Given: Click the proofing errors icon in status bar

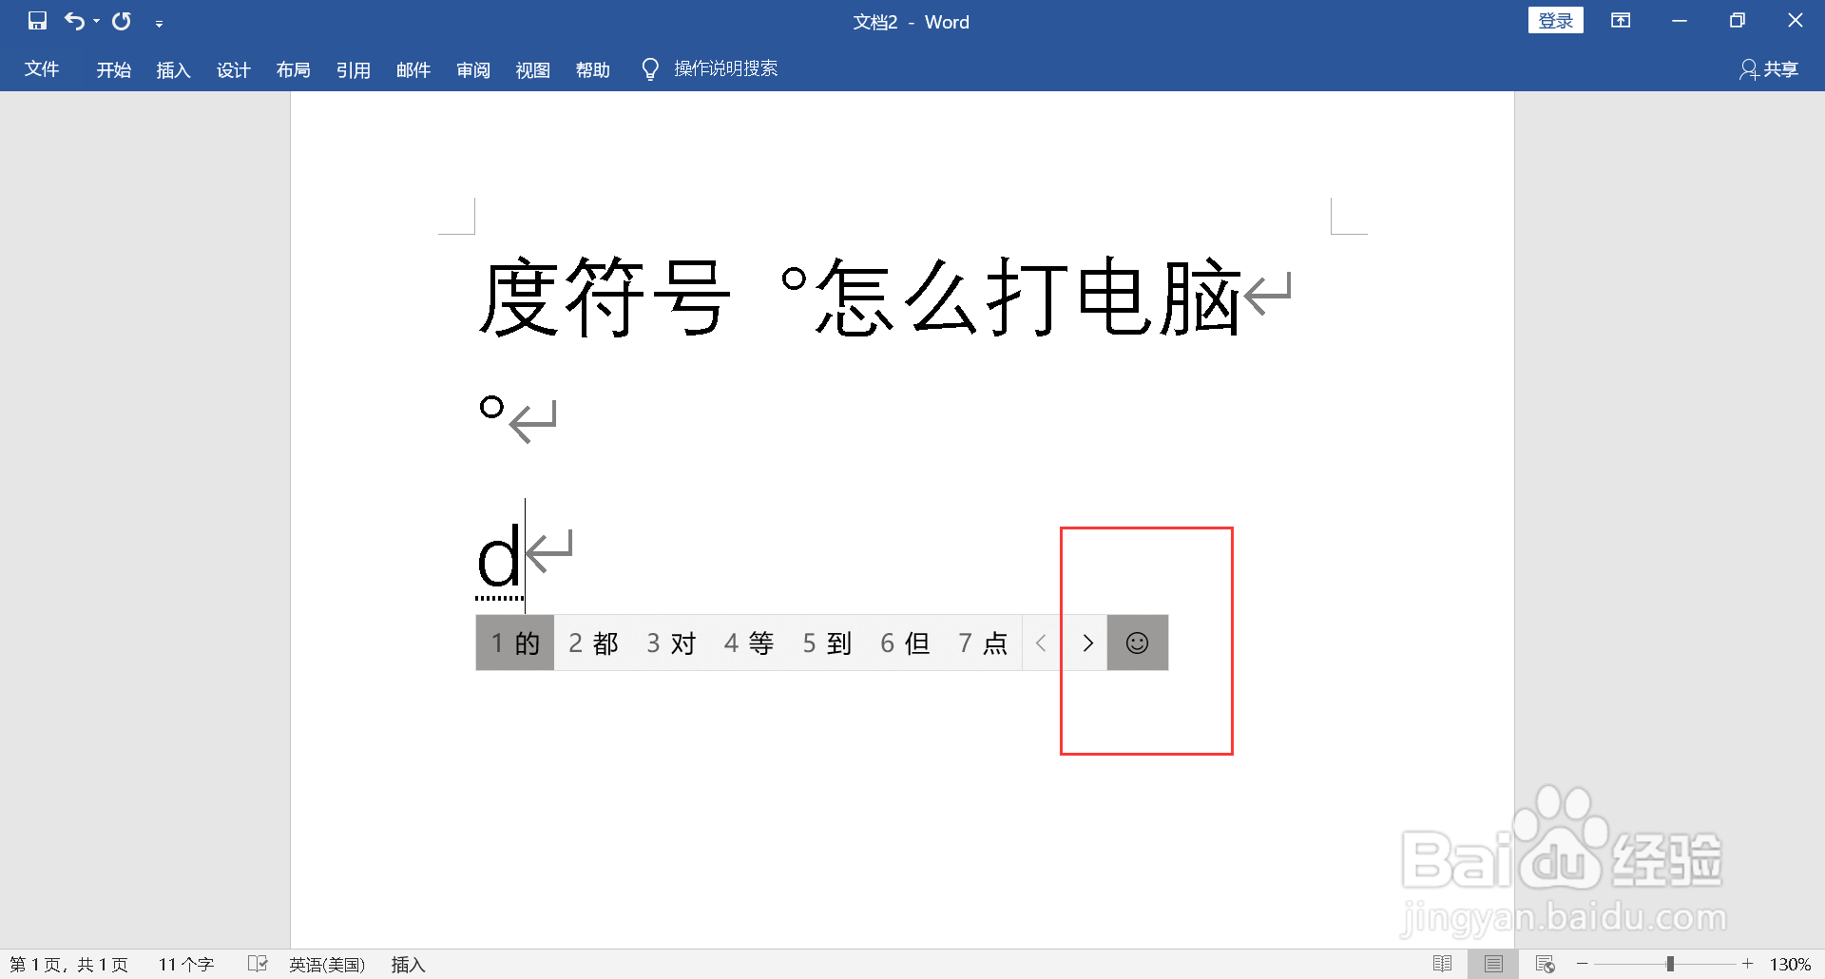Looking at the screenshot, I should coord(257,963).
